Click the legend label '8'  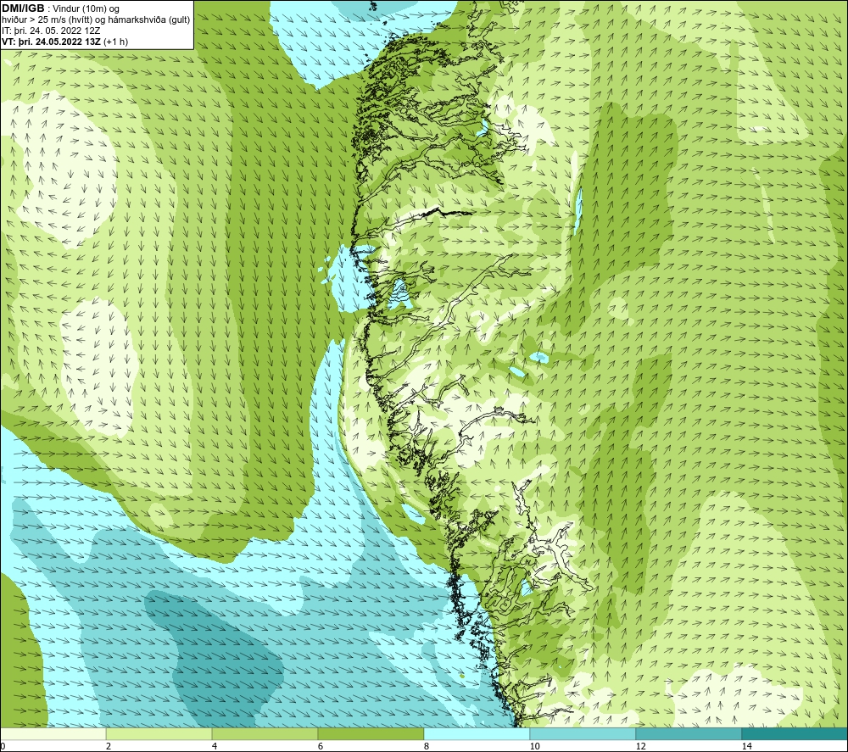pos(427,746)
